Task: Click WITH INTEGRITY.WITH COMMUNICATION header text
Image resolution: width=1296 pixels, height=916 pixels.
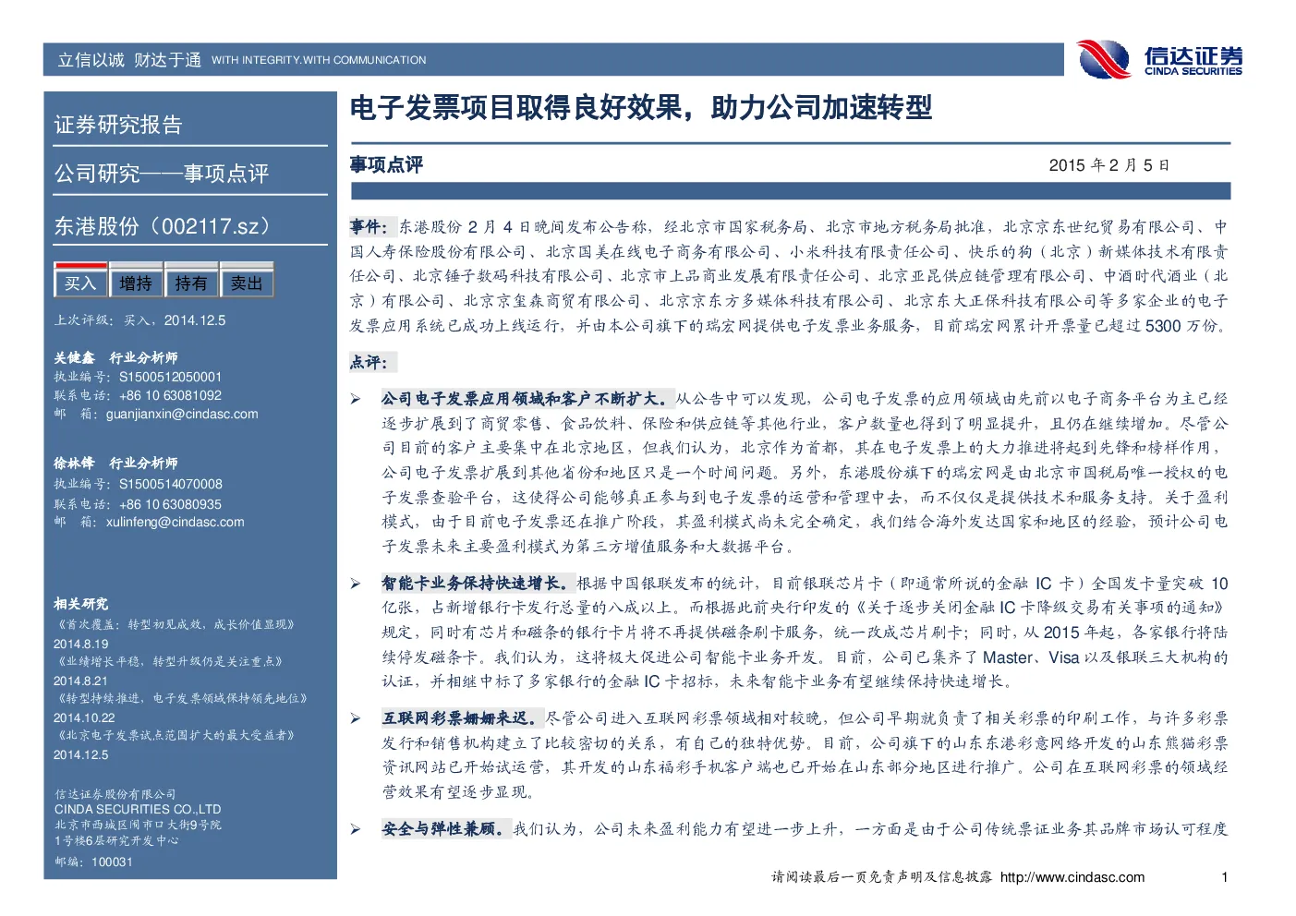Action: (319, 60)
